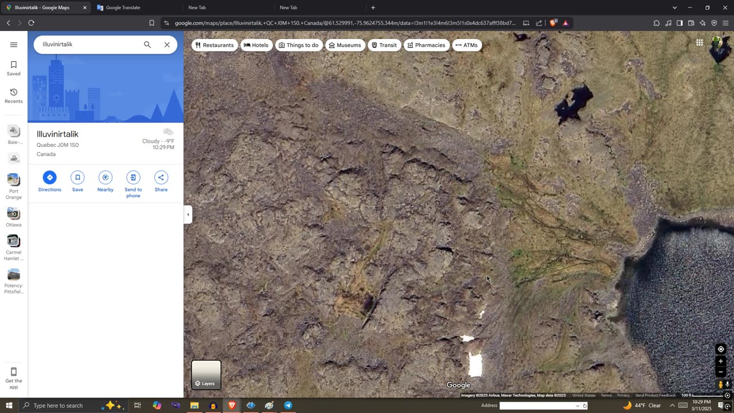Open the tab search dropdown arrow
734x413 pixels.
[x=674, y=7]
